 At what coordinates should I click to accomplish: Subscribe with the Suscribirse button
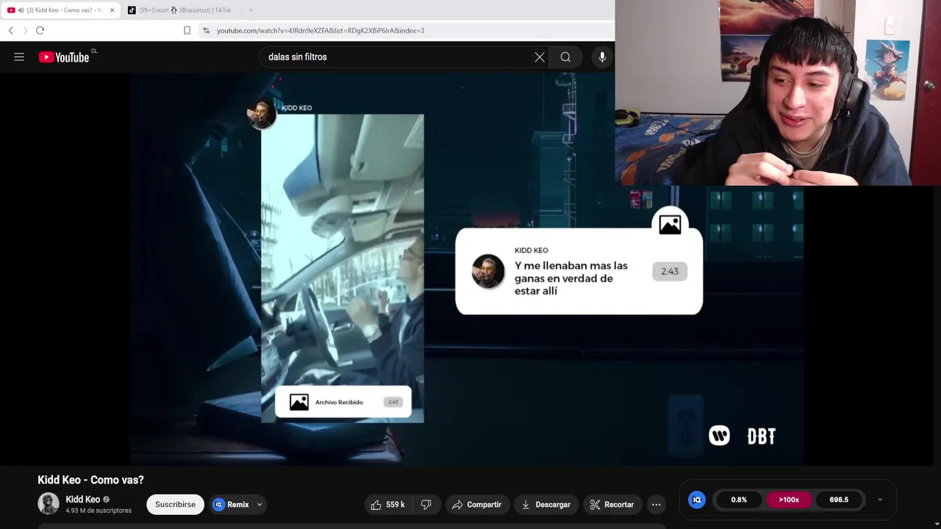click(x=175, y=505)
